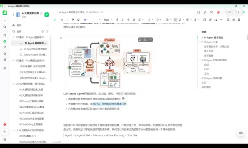Open the highlight color dropdown arrow
The height and width of the screenshot is (148, 248).
click(161, 20)
